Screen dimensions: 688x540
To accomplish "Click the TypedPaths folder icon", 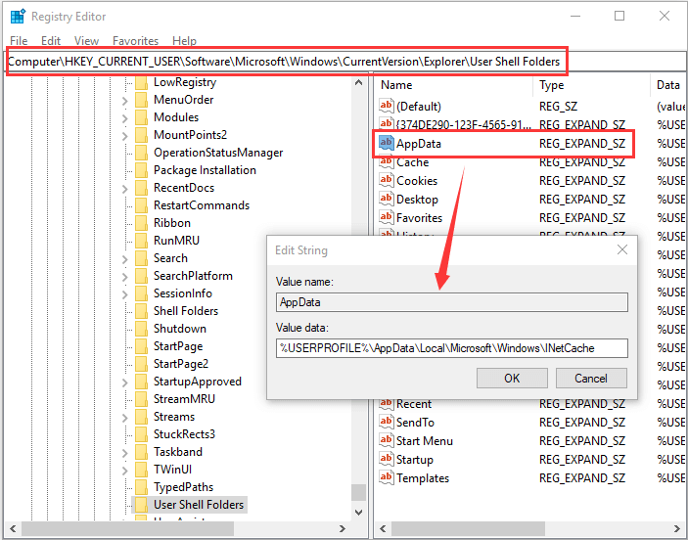I will tap(141, 487).
